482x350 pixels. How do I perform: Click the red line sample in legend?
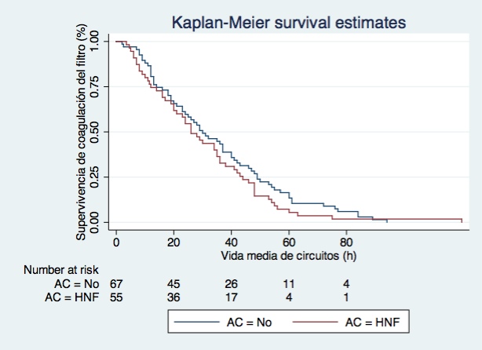[314, 323]
